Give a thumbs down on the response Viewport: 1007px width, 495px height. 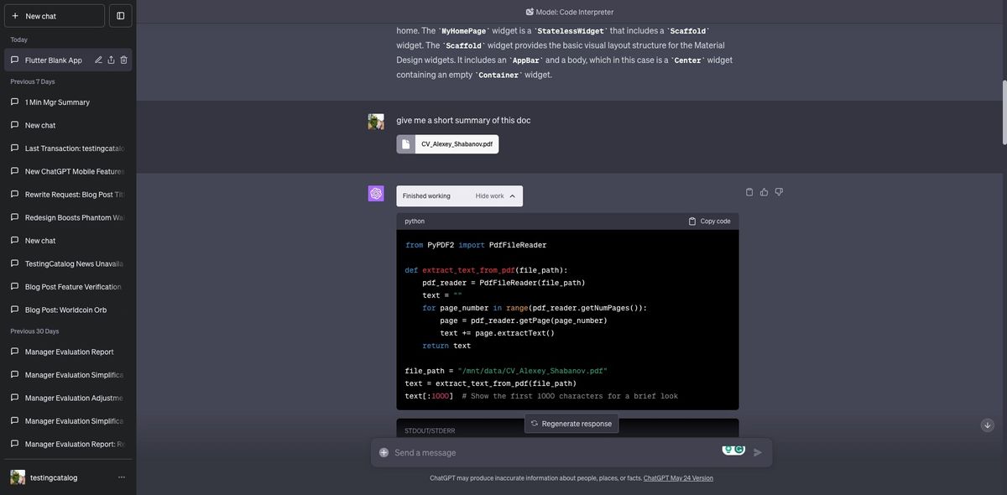pyautogui.click(x=776, y=190)
